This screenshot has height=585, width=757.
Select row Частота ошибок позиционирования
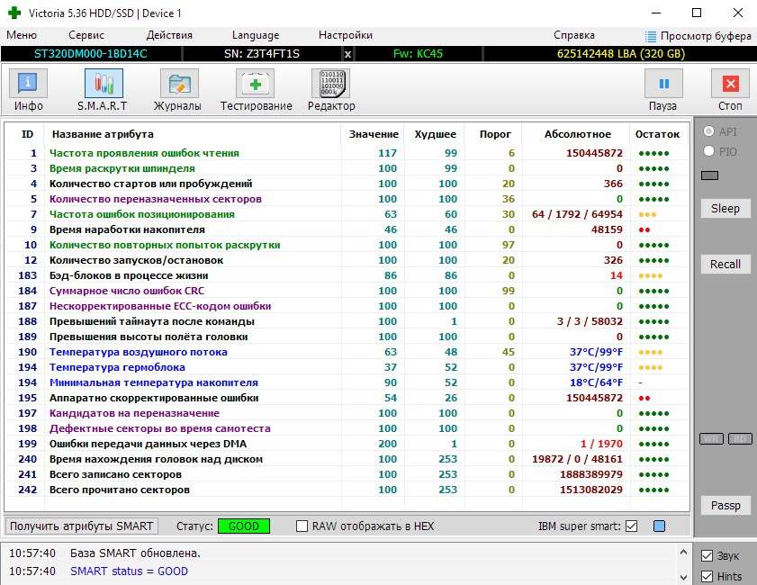coord(347,214)
